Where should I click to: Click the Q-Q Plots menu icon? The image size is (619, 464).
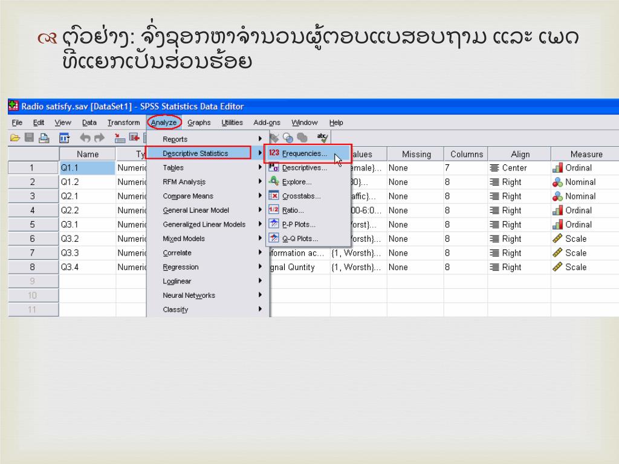point(274,238)
